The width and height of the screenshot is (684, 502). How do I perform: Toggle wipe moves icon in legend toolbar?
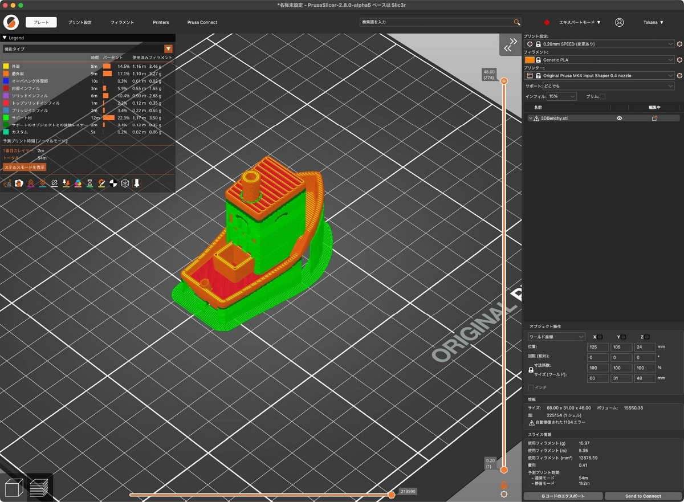pyautogui.click(x=19, y=183)
